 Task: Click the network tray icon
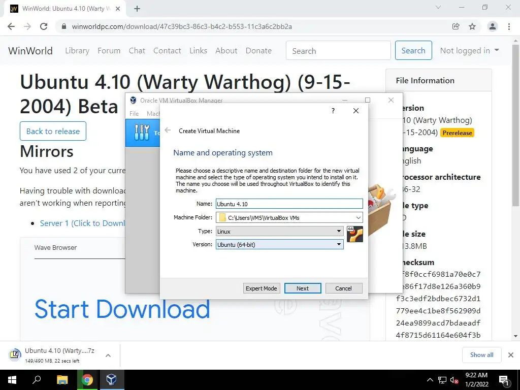[x=442, y=380]
